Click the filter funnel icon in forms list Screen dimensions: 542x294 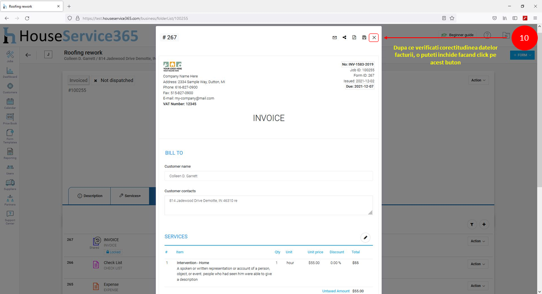coord(473,225)
